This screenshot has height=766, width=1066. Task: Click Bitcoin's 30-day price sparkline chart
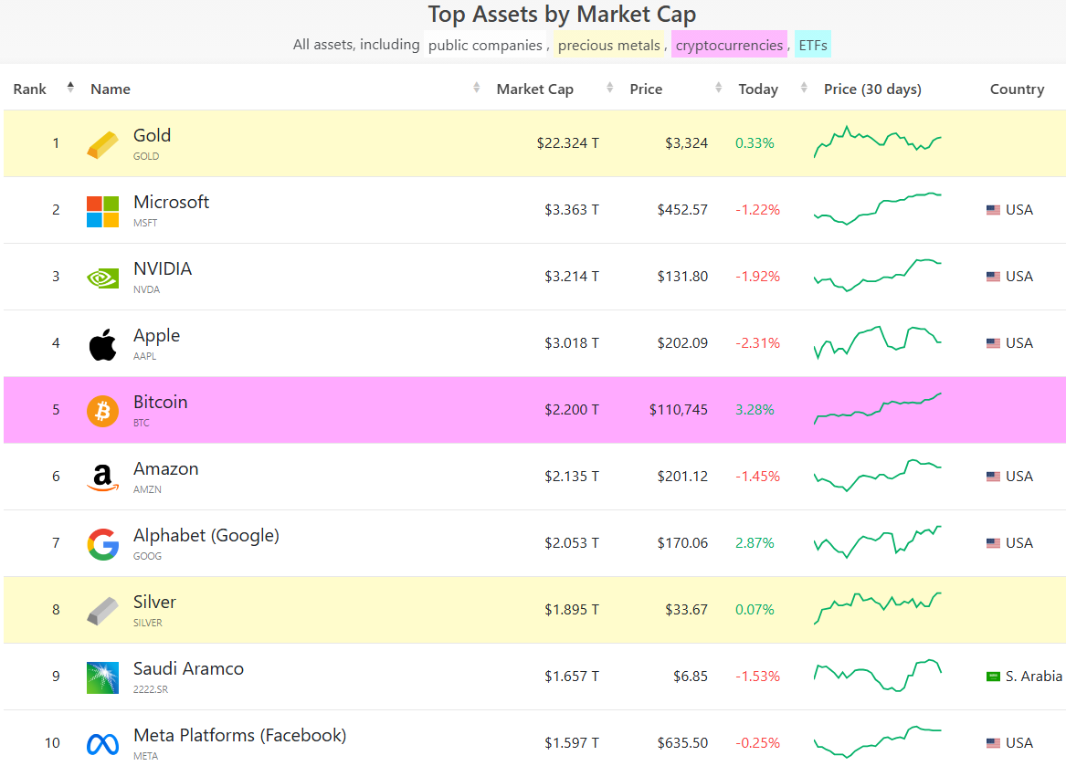coord(877,408)
